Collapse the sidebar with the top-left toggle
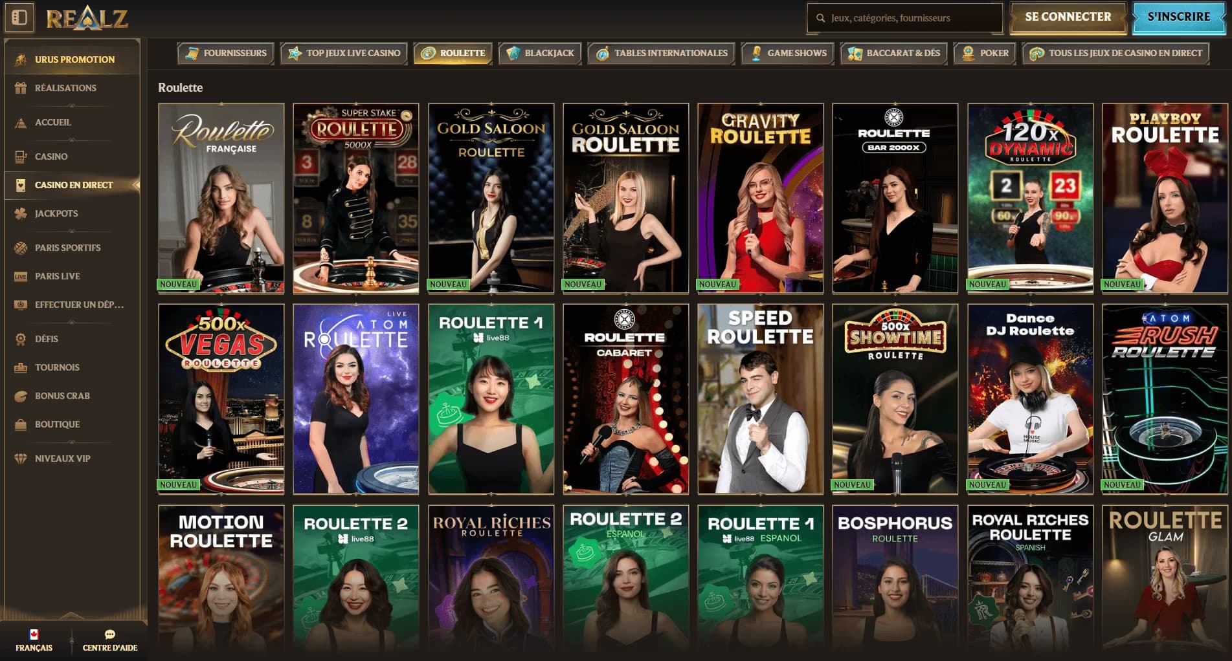The width and height of the screenshot is (1232, 661). (19, 17)
